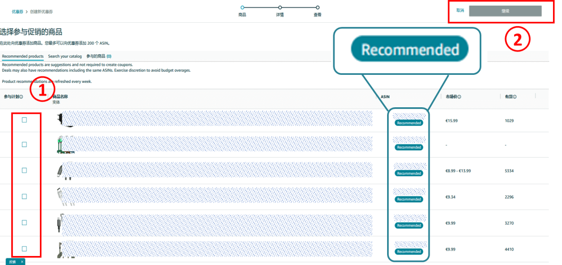Screen dimensions: 562x265
Task: Click the 商品 step marker in progress bar
Action: [x=242, y=7]
